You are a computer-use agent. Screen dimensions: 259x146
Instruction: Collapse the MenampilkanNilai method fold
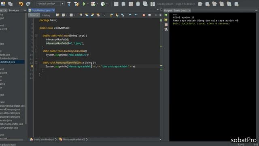pyautogui.click(x=36, y=51)
